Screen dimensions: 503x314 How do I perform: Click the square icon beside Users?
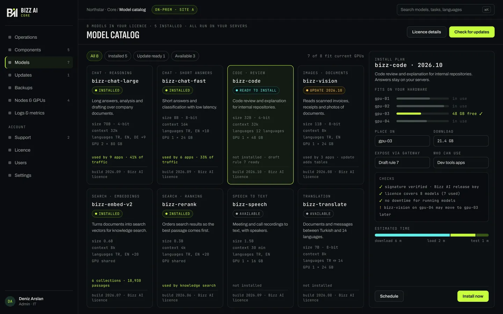10,163
